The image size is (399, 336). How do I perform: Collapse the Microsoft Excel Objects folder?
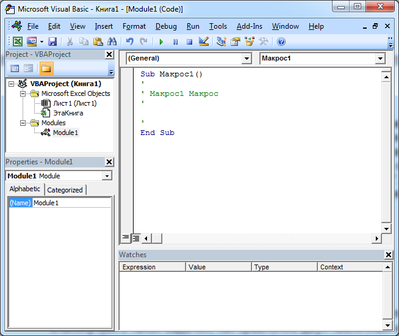(x=23, y=93)
